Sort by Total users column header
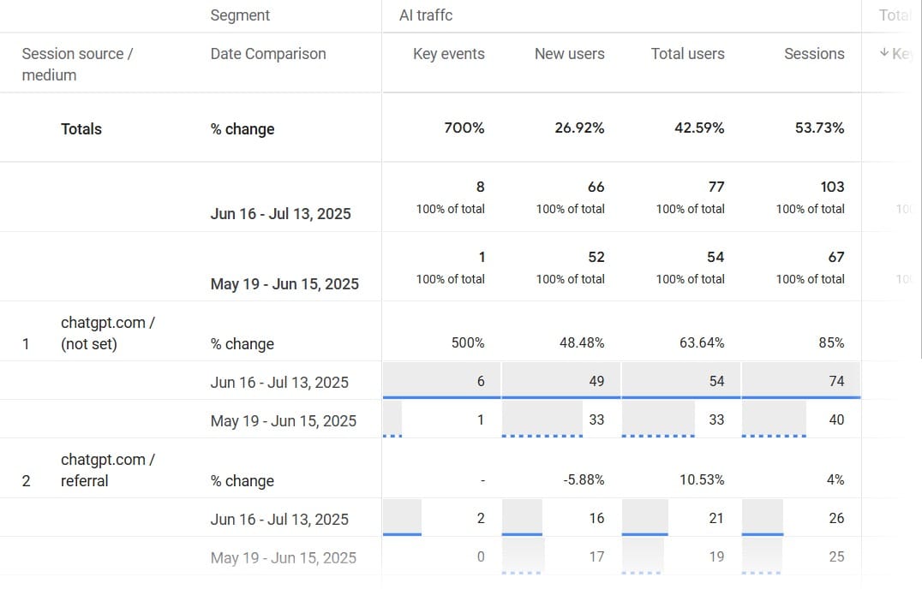922x589 pixels. point(687,54)
